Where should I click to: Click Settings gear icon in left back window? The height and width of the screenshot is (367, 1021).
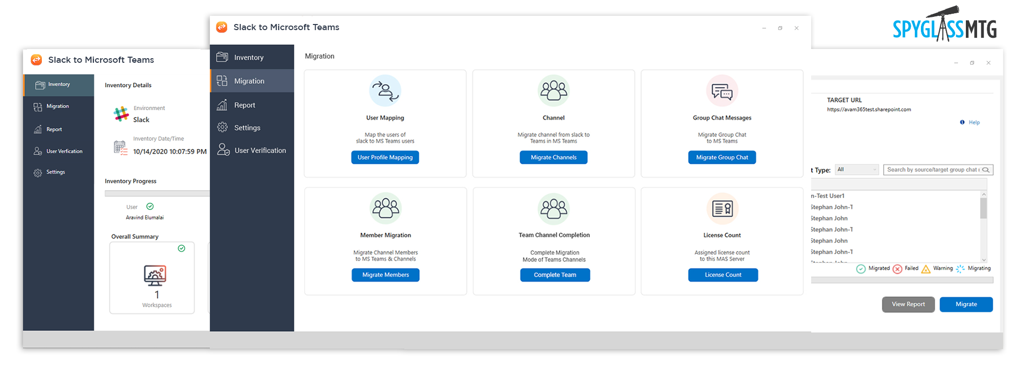point(38,173)
